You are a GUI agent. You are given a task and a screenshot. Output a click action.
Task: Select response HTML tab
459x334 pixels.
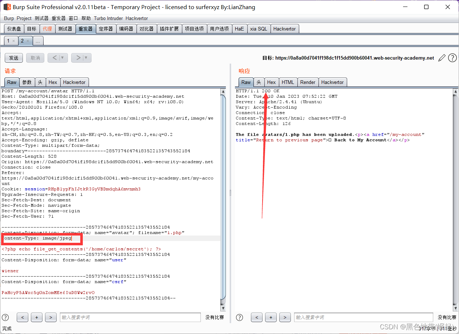288,82
